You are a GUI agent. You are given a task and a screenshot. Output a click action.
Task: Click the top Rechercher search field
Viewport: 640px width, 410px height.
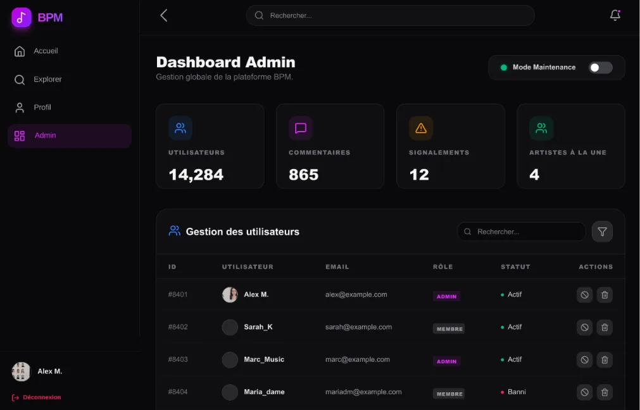pyautogui.click(x=390, y=16)
